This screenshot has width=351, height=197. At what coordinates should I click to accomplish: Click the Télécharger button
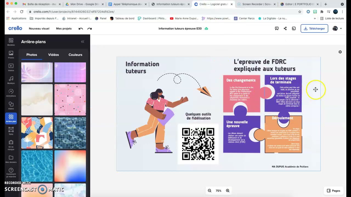click(x=314, y=28)
